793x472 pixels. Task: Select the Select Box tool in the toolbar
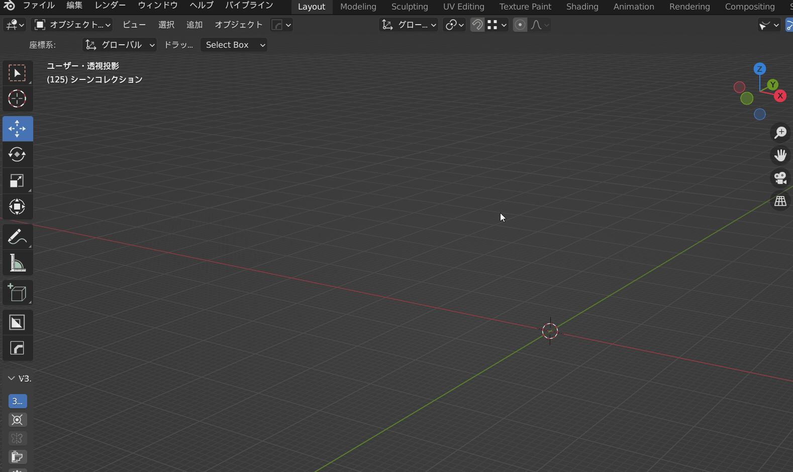tap(18, 73)
